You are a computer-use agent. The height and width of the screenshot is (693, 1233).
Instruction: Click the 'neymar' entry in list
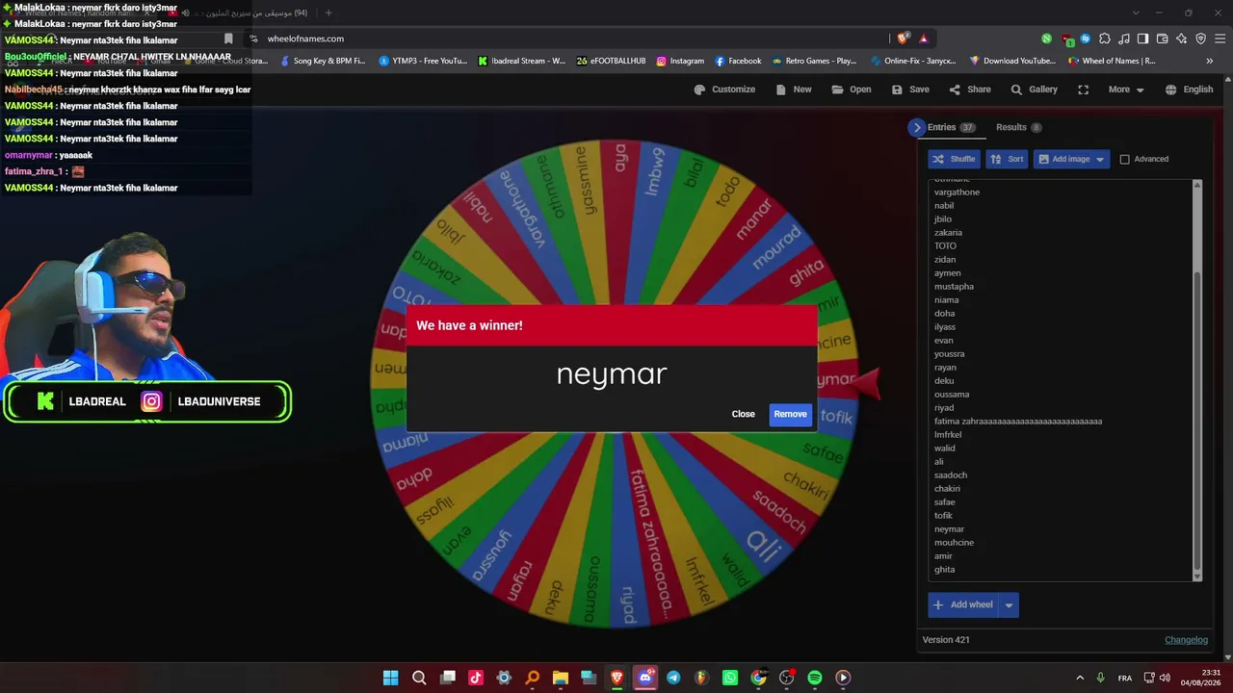(949, 529)
